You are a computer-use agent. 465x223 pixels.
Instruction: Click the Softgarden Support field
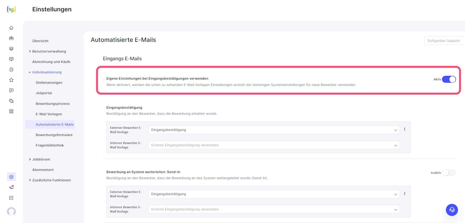[x=445, y=41]
